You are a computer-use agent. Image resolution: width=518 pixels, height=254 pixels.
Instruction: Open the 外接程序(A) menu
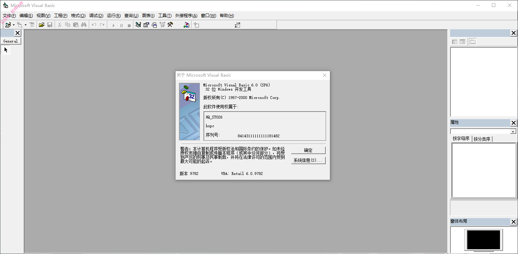[x=186, y=16]
